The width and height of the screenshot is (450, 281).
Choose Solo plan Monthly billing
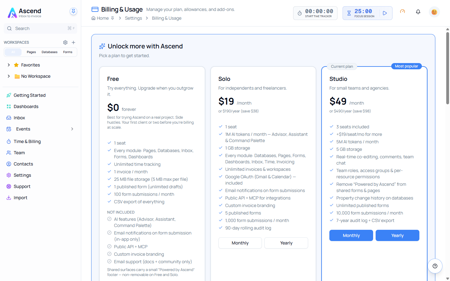pyautogui.click(x=240, y=243)
